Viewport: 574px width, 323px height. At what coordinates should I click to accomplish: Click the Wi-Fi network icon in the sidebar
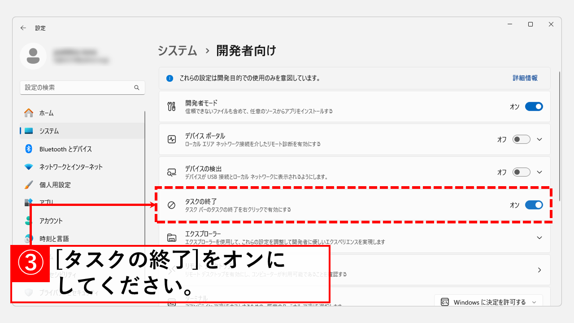pyautogui.click(x=29, y=167)
